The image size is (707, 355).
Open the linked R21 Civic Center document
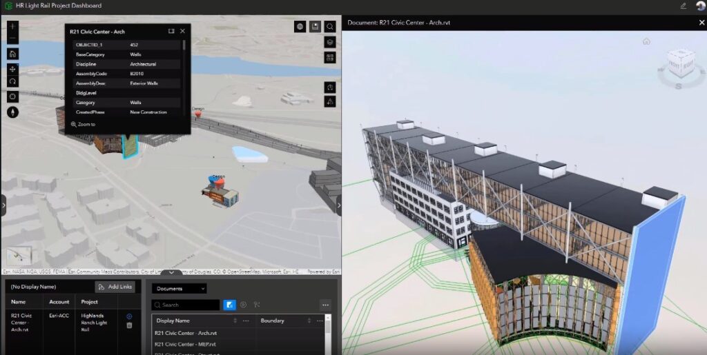129,316
